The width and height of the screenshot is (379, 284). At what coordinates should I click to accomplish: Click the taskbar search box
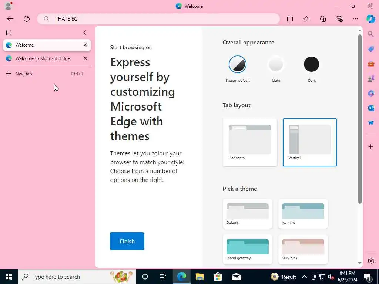point(77,277)
